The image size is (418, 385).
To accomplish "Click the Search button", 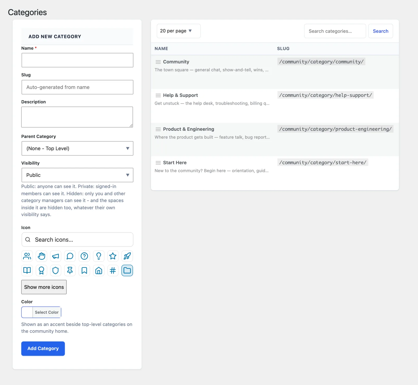I will 381,31.
